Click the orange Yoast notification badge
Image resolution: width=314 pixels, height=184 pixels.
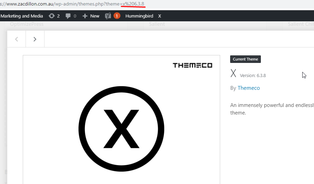tap(117, 16)
